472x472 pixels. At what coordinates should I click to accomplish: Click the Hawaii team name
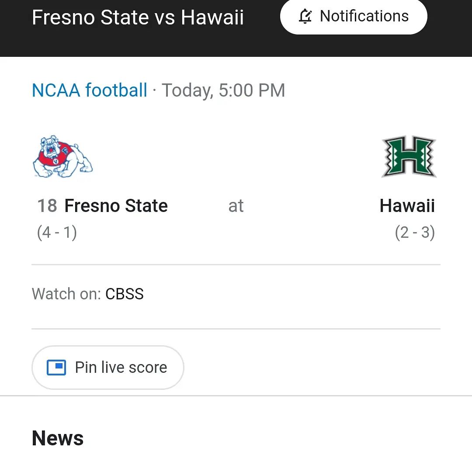pos(407,206)
